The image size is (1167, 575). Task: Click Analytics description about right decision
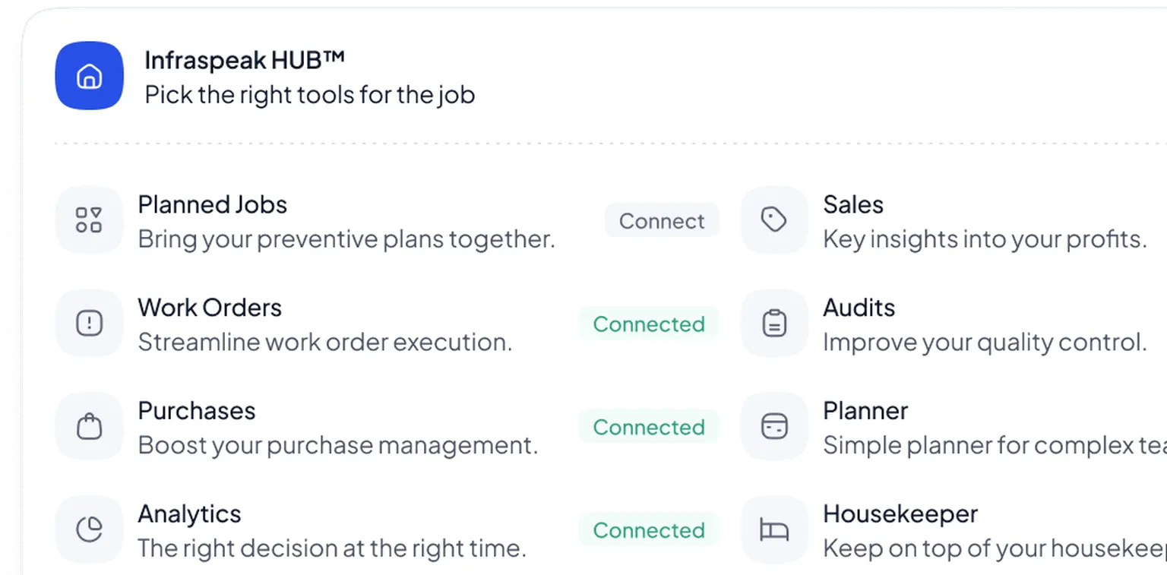[x=331, y=548]
